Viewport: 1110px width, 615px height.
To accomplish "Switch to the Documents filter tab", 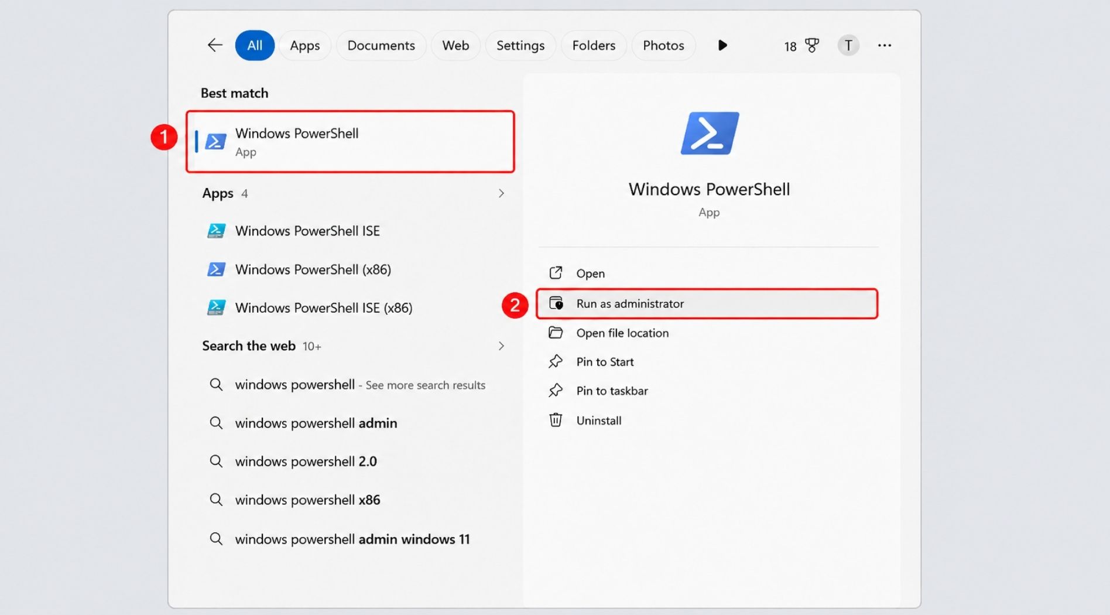I will point(381,45).
